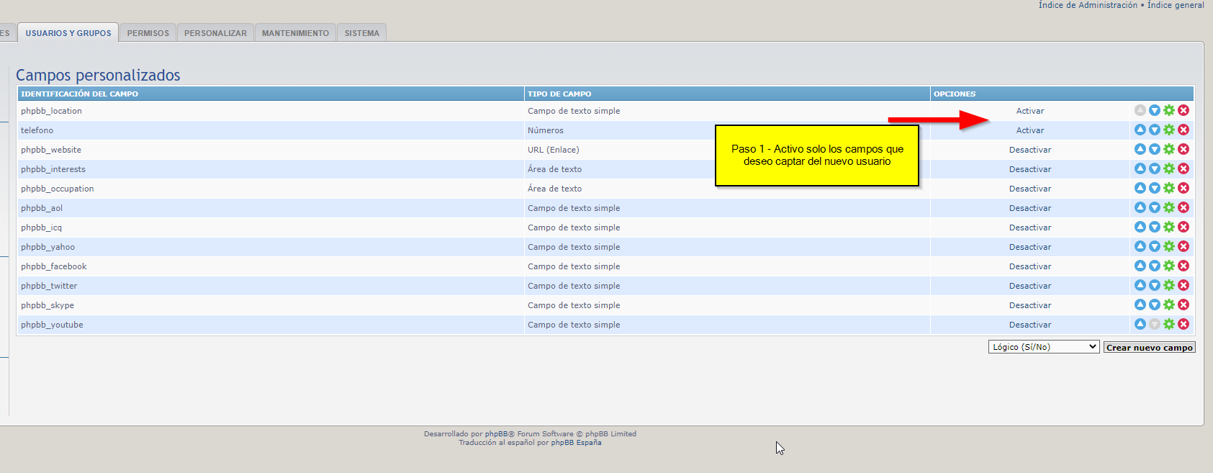Activate the phpbb_location field
The image size is (1213, 473).
coord(1029,111)
